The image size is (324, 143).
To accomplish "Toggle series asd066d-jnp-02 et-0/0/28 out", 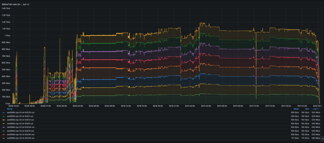I will click(21, 138).
